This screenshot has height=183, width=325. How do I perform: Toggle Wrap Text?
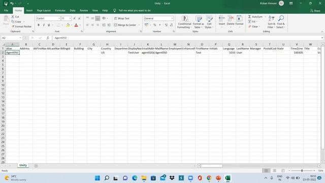pyautogui.click(x=122, y=18)
